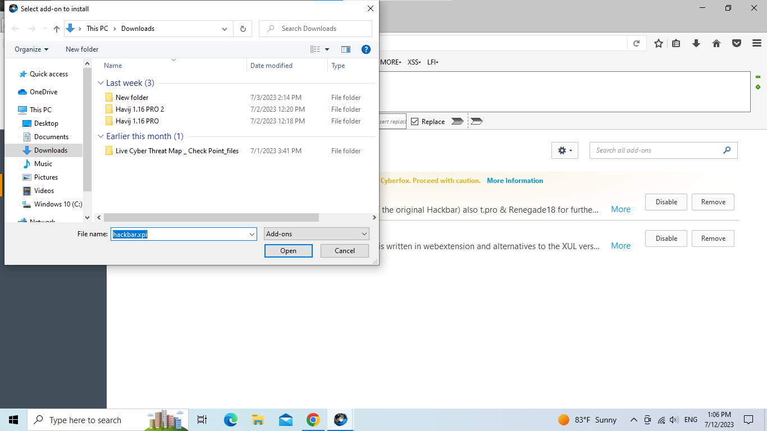Expand the address path history dropdown
767x431 pixels.
click(225, 29)
